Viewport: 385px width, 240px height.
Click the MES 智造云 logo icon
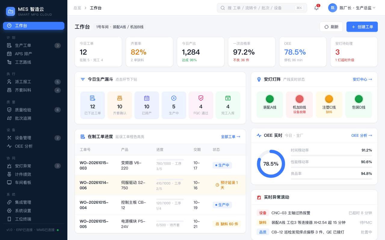tap(11, 11)
